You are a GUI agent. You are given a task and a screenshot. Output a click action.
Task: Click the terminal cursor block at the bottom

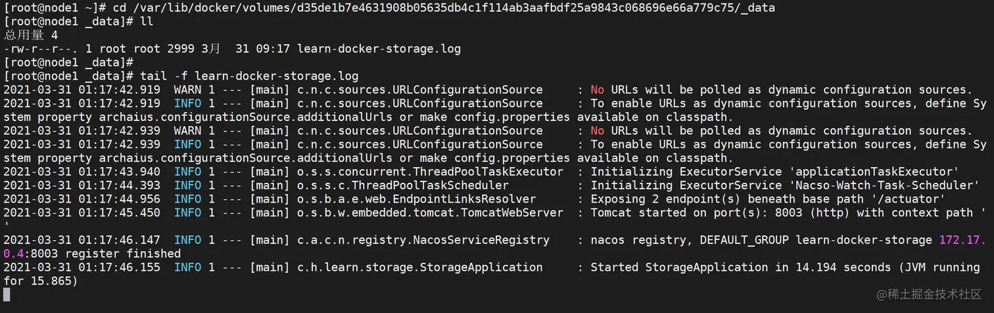pyautogui.click(x=7, y=295)
